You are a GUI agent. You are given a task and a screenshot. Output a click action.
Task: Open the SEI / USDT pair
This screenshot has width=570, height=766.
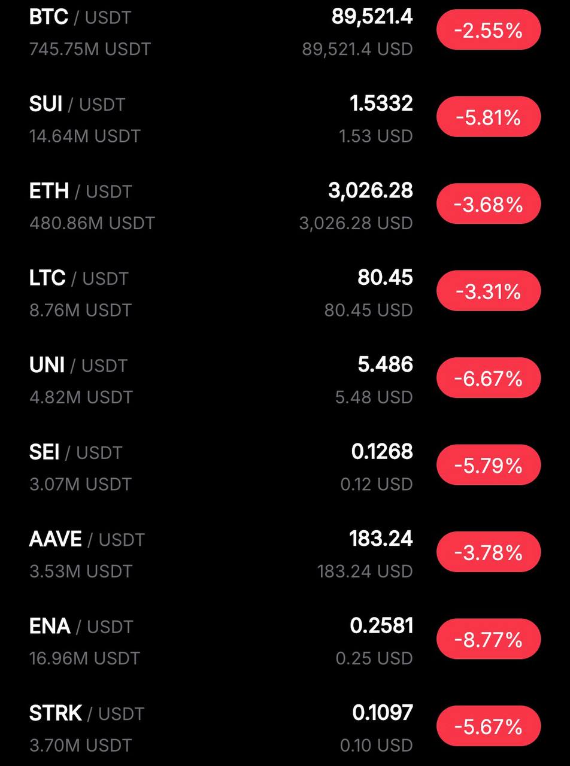pos(75,452)
